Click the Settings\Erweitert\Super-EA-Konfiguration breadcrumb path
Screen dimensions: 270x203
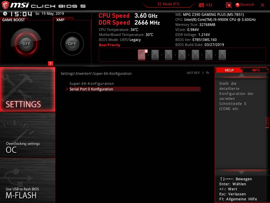point(96,73)
